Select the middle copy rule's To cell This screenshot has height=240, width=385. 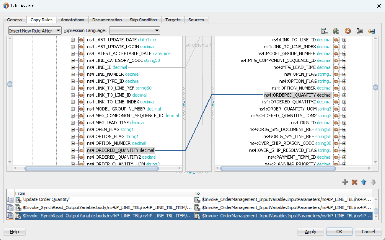point(283,208)
